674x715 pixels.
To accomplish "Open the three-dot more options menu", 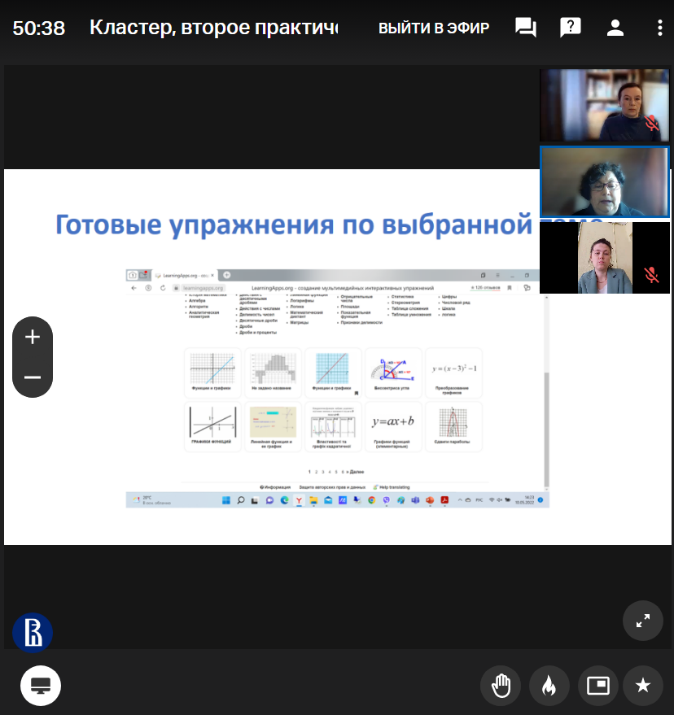I will tap(659, 28).
